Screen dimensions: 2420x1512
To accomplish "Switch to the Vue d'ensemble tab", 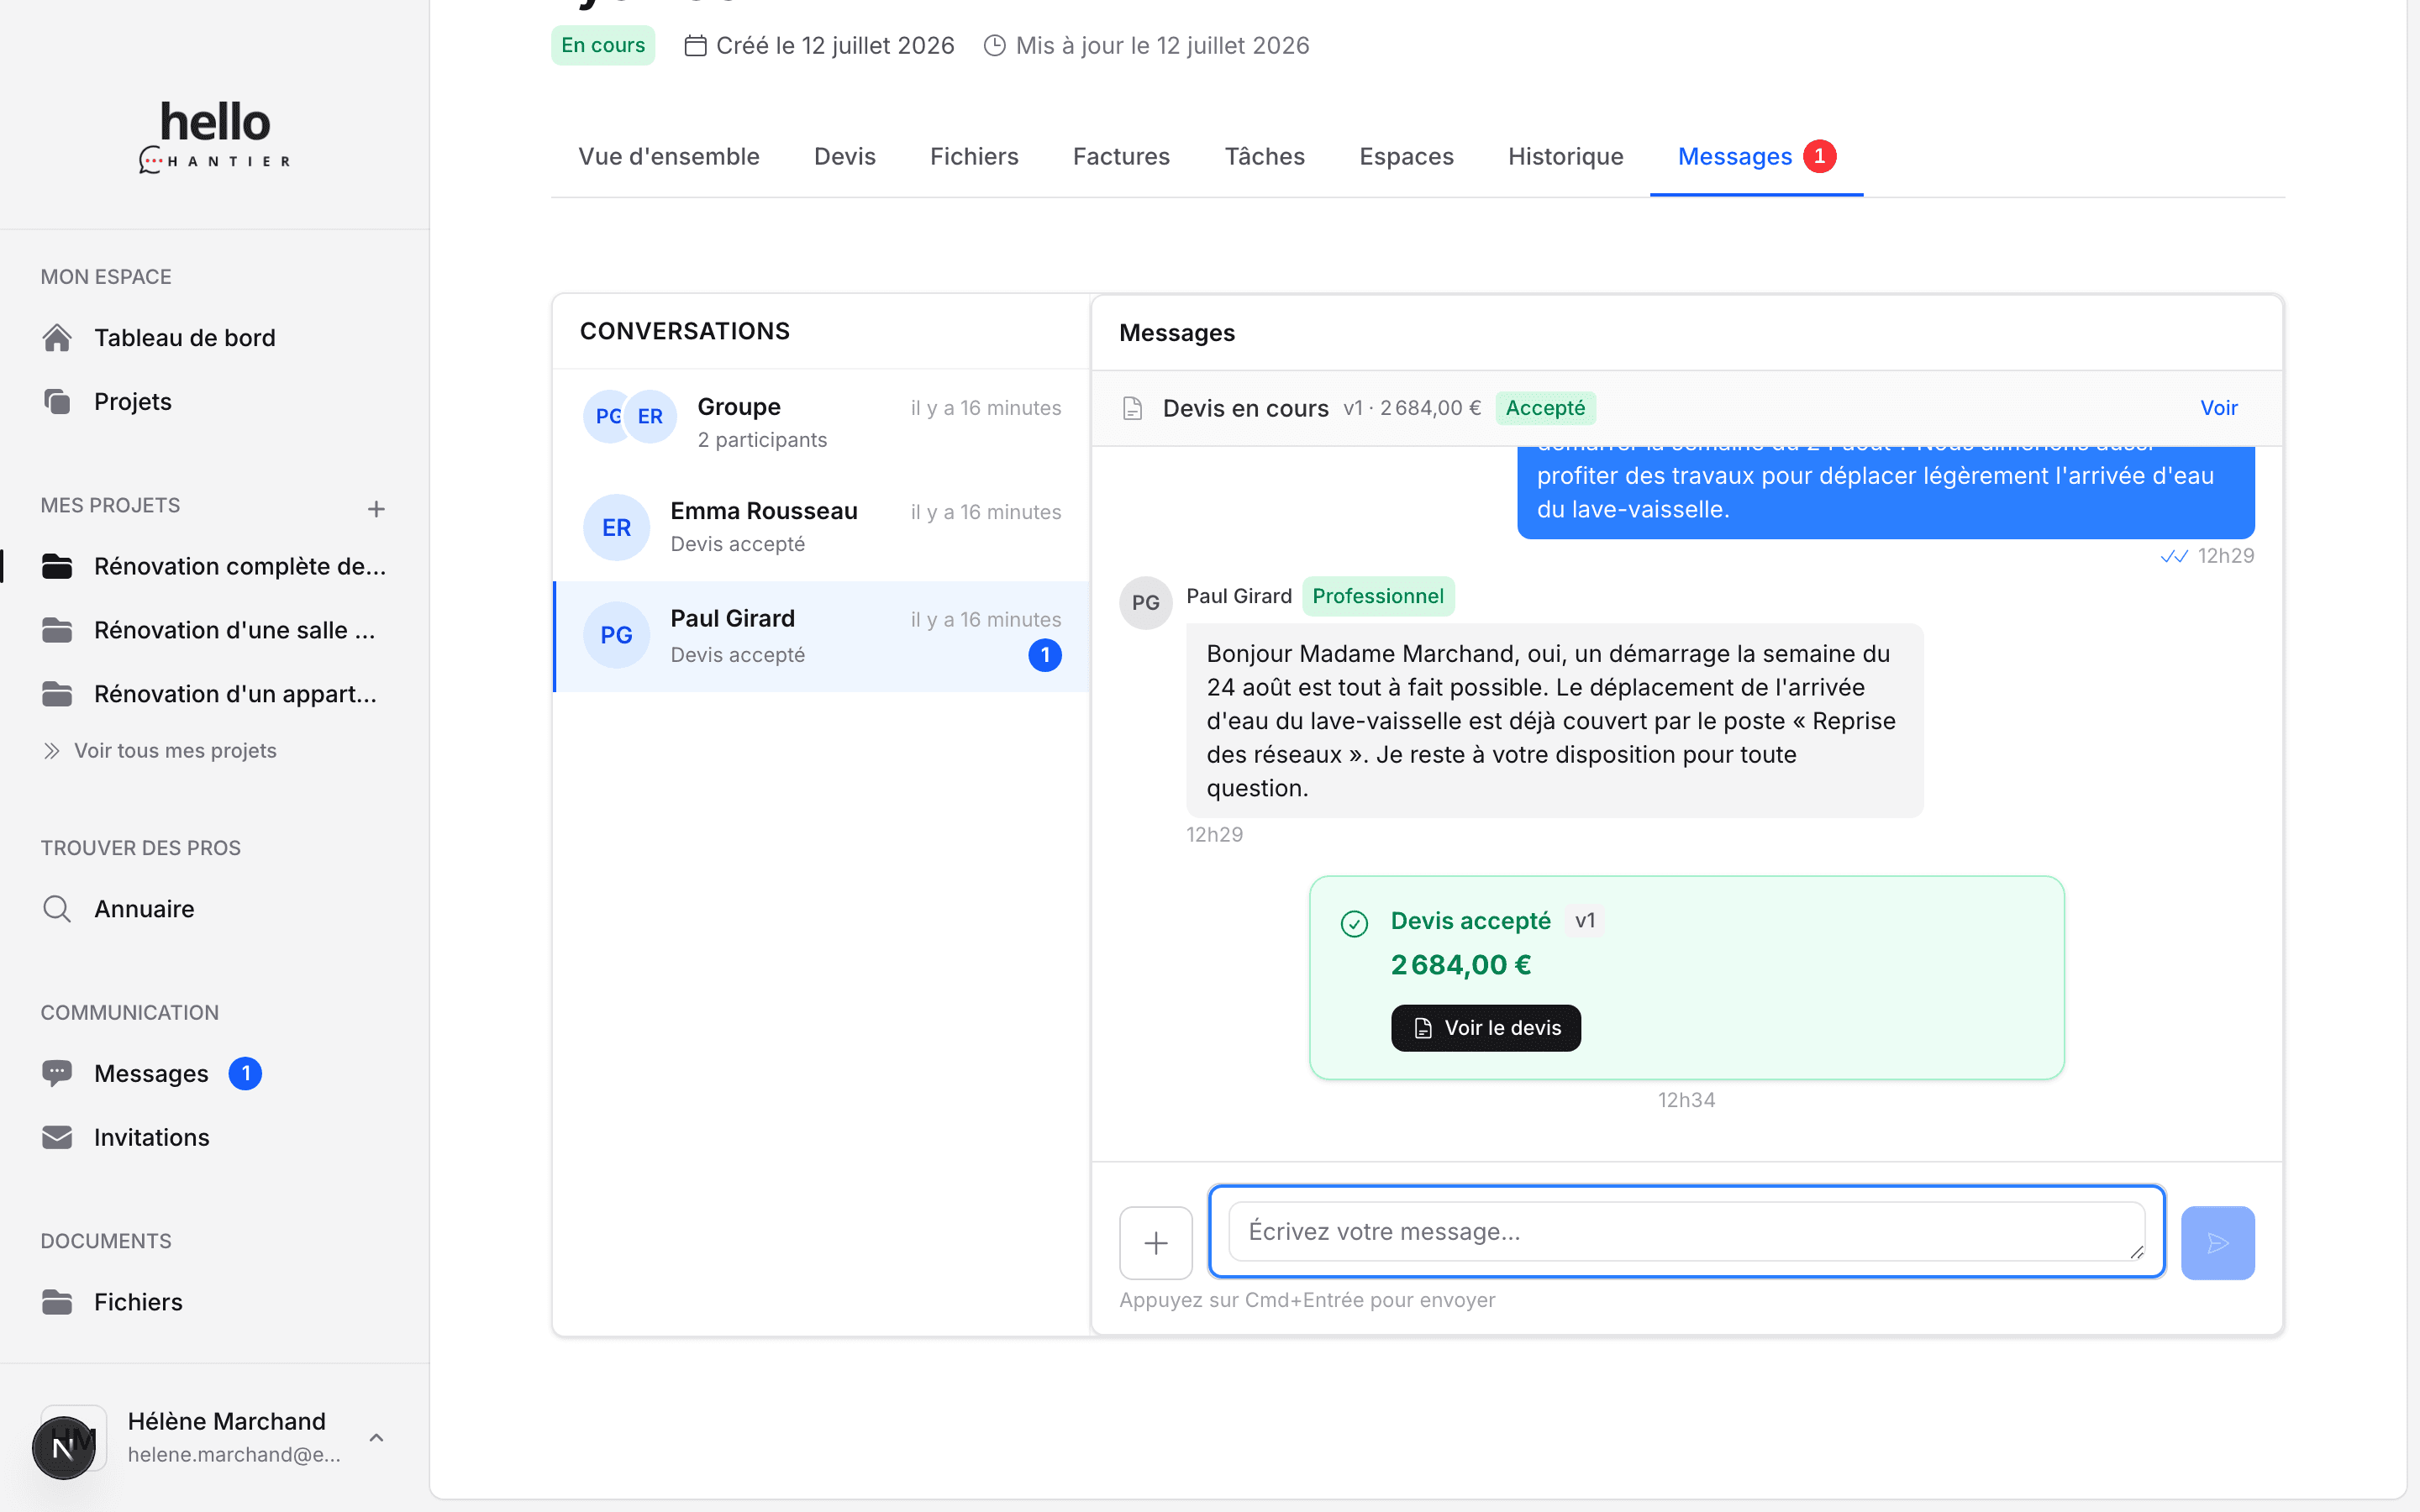I will point(669,157).
